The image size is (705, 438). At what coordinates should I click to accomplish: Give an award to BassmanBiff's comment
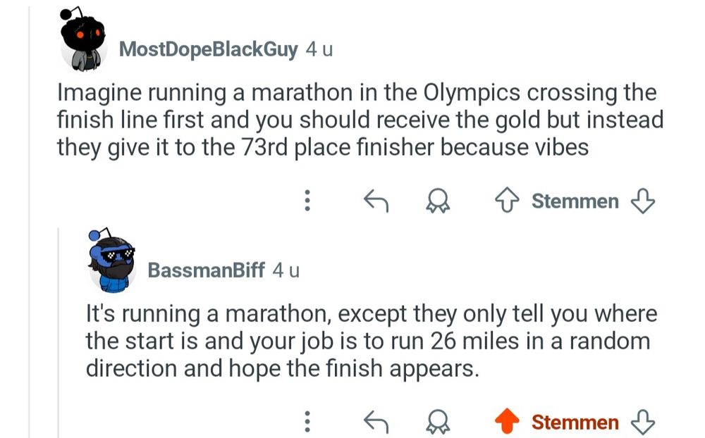pyautogui.click(x=438, y=422)
